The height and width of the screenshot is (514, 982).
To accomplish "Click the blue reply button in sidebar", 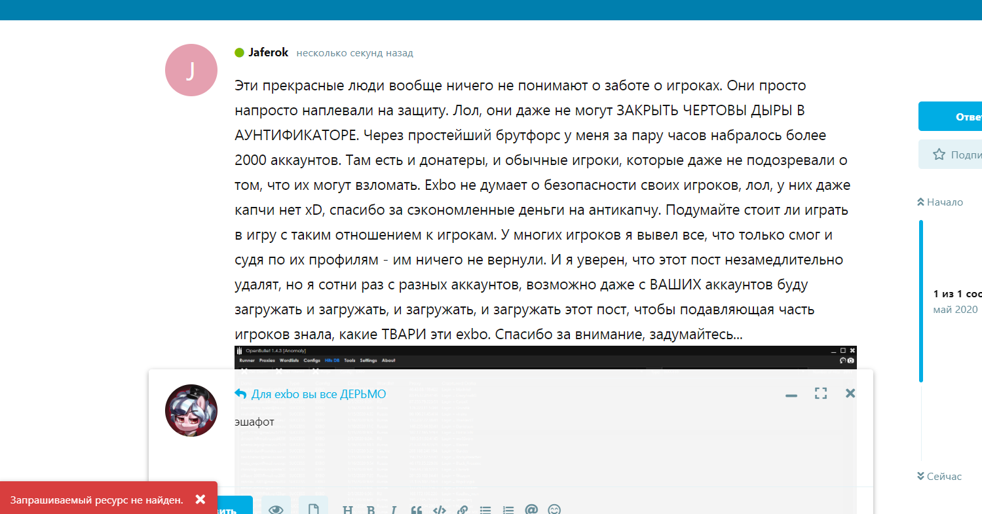I will 950,117.
